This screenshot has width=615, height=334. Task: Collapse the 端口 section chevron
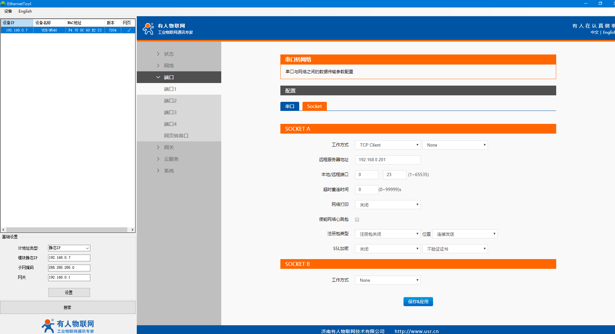click(x=158, y=77)
